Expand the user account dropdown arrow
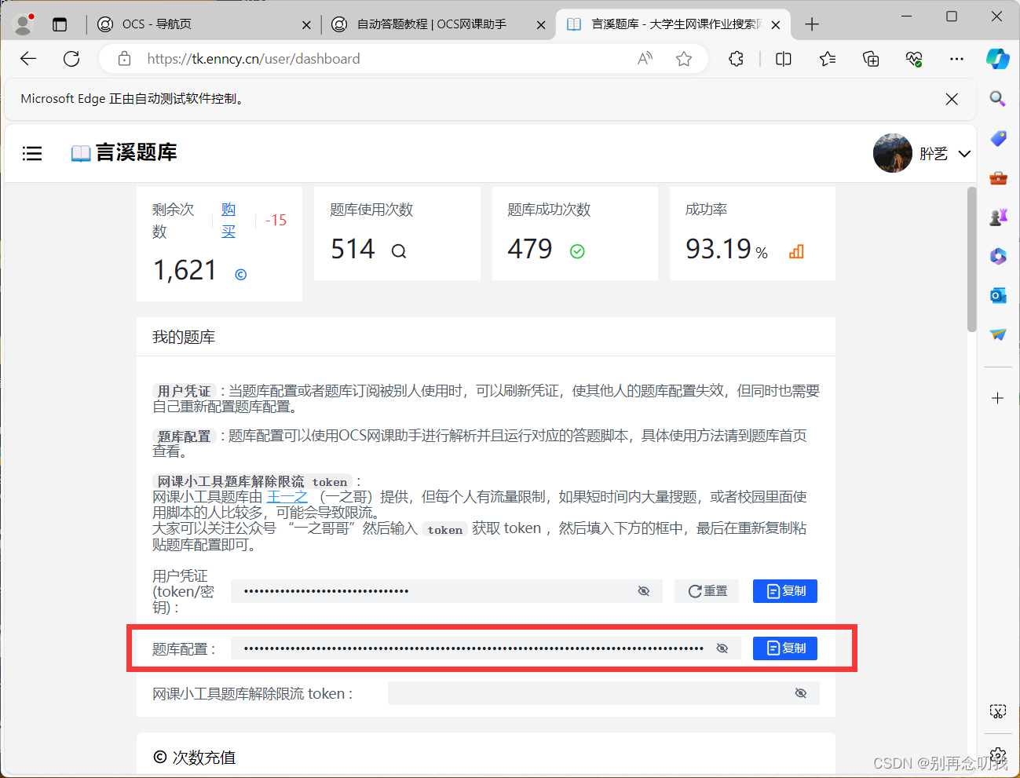 coord(964,154)
